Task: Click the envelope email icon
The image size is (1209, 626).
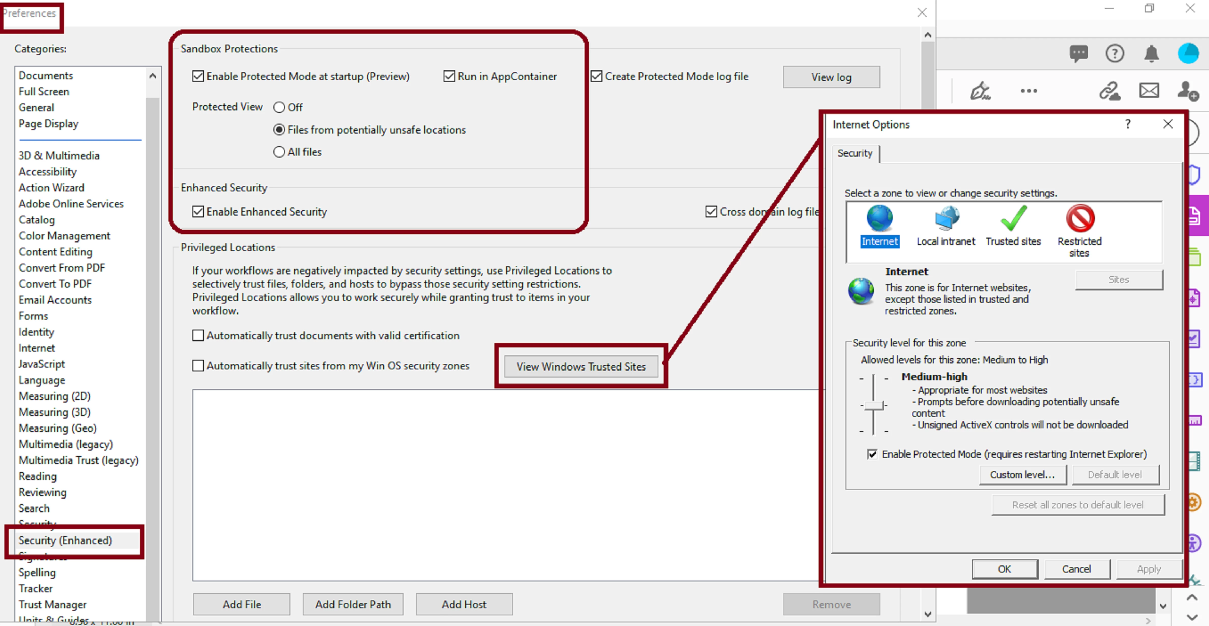Action: tap(1148, 91)
